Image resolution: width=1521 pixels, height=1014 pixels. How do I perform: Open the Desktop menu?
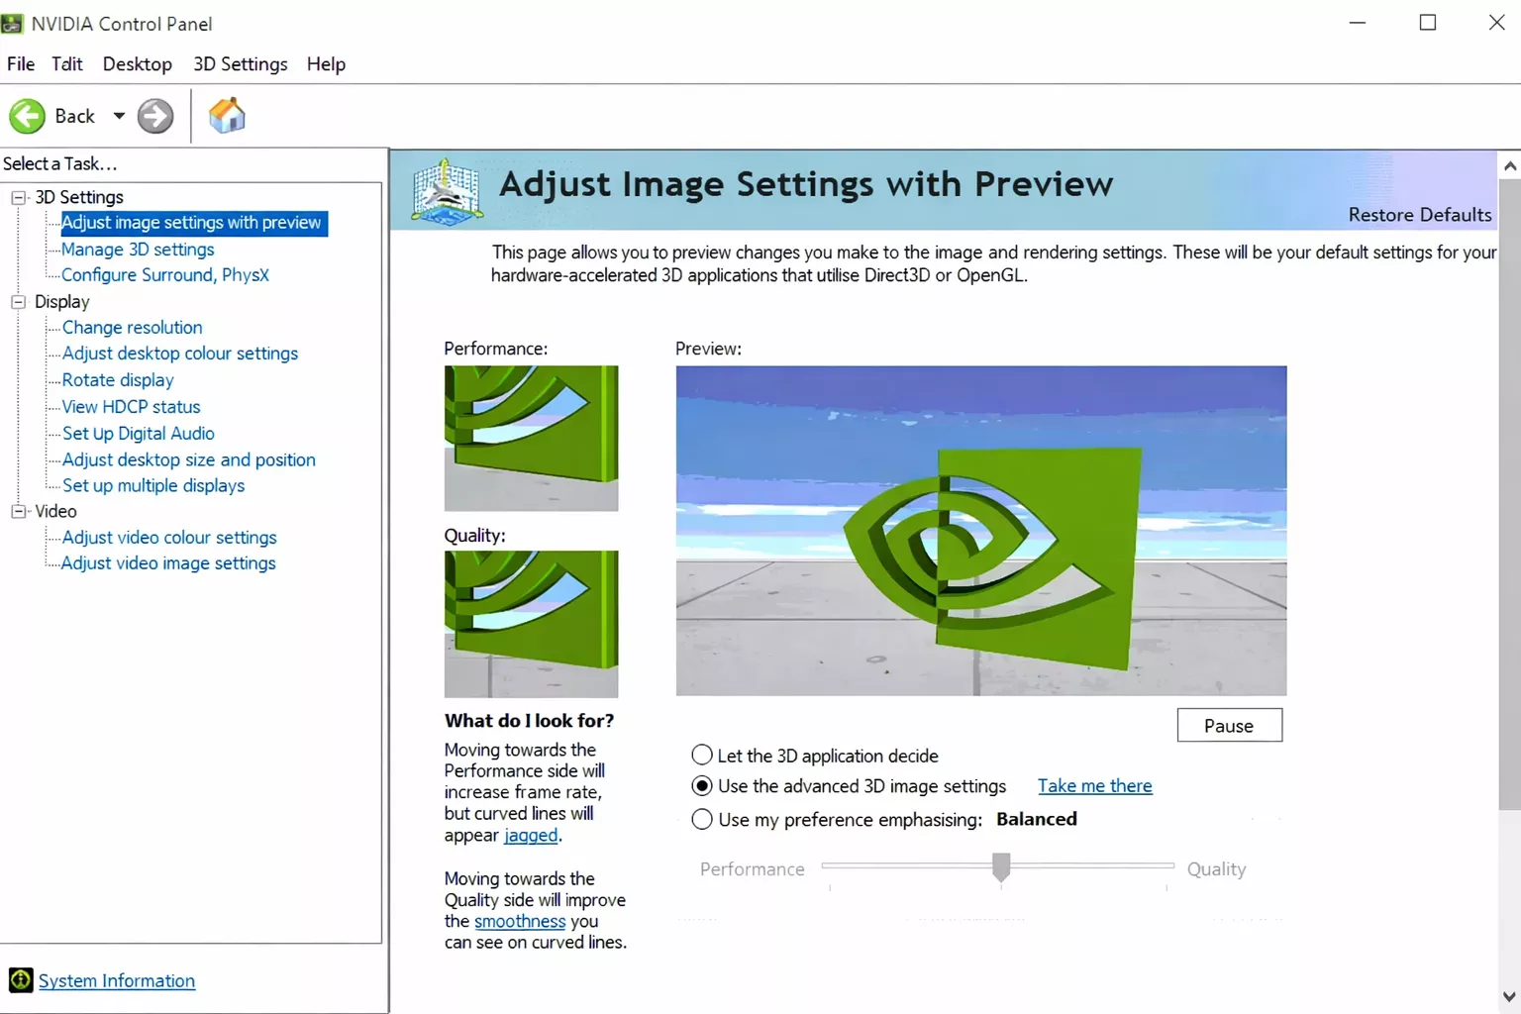138,64
